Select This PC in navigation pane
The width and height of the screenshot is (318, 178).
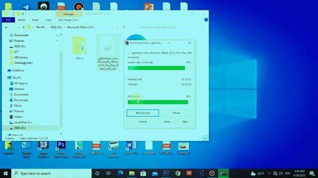[x=17, y=78]
